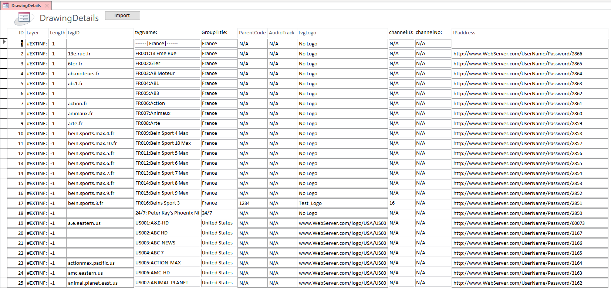The image size is (611, 288).
Task: Click the tvgName field US001:A&E-HD
Action: 167,223
